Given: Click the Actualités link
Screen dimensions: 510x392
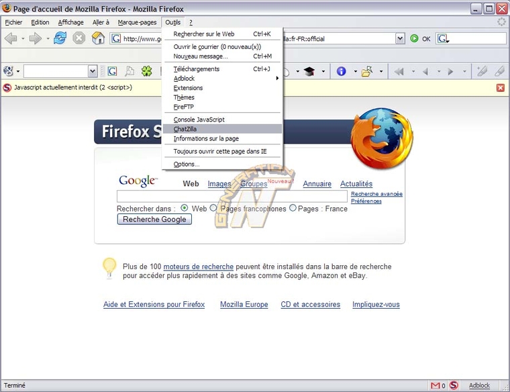Looking at the screenshot, I should [356, 184].
